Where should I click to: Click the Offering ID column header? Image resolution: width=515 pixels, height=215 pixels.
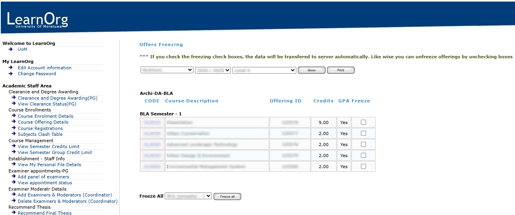pos(285,101)
